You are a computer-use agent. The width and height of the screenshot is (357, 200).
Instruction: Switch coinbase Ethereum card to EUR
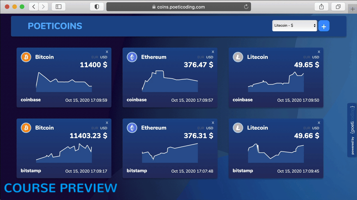click(201, 57)
